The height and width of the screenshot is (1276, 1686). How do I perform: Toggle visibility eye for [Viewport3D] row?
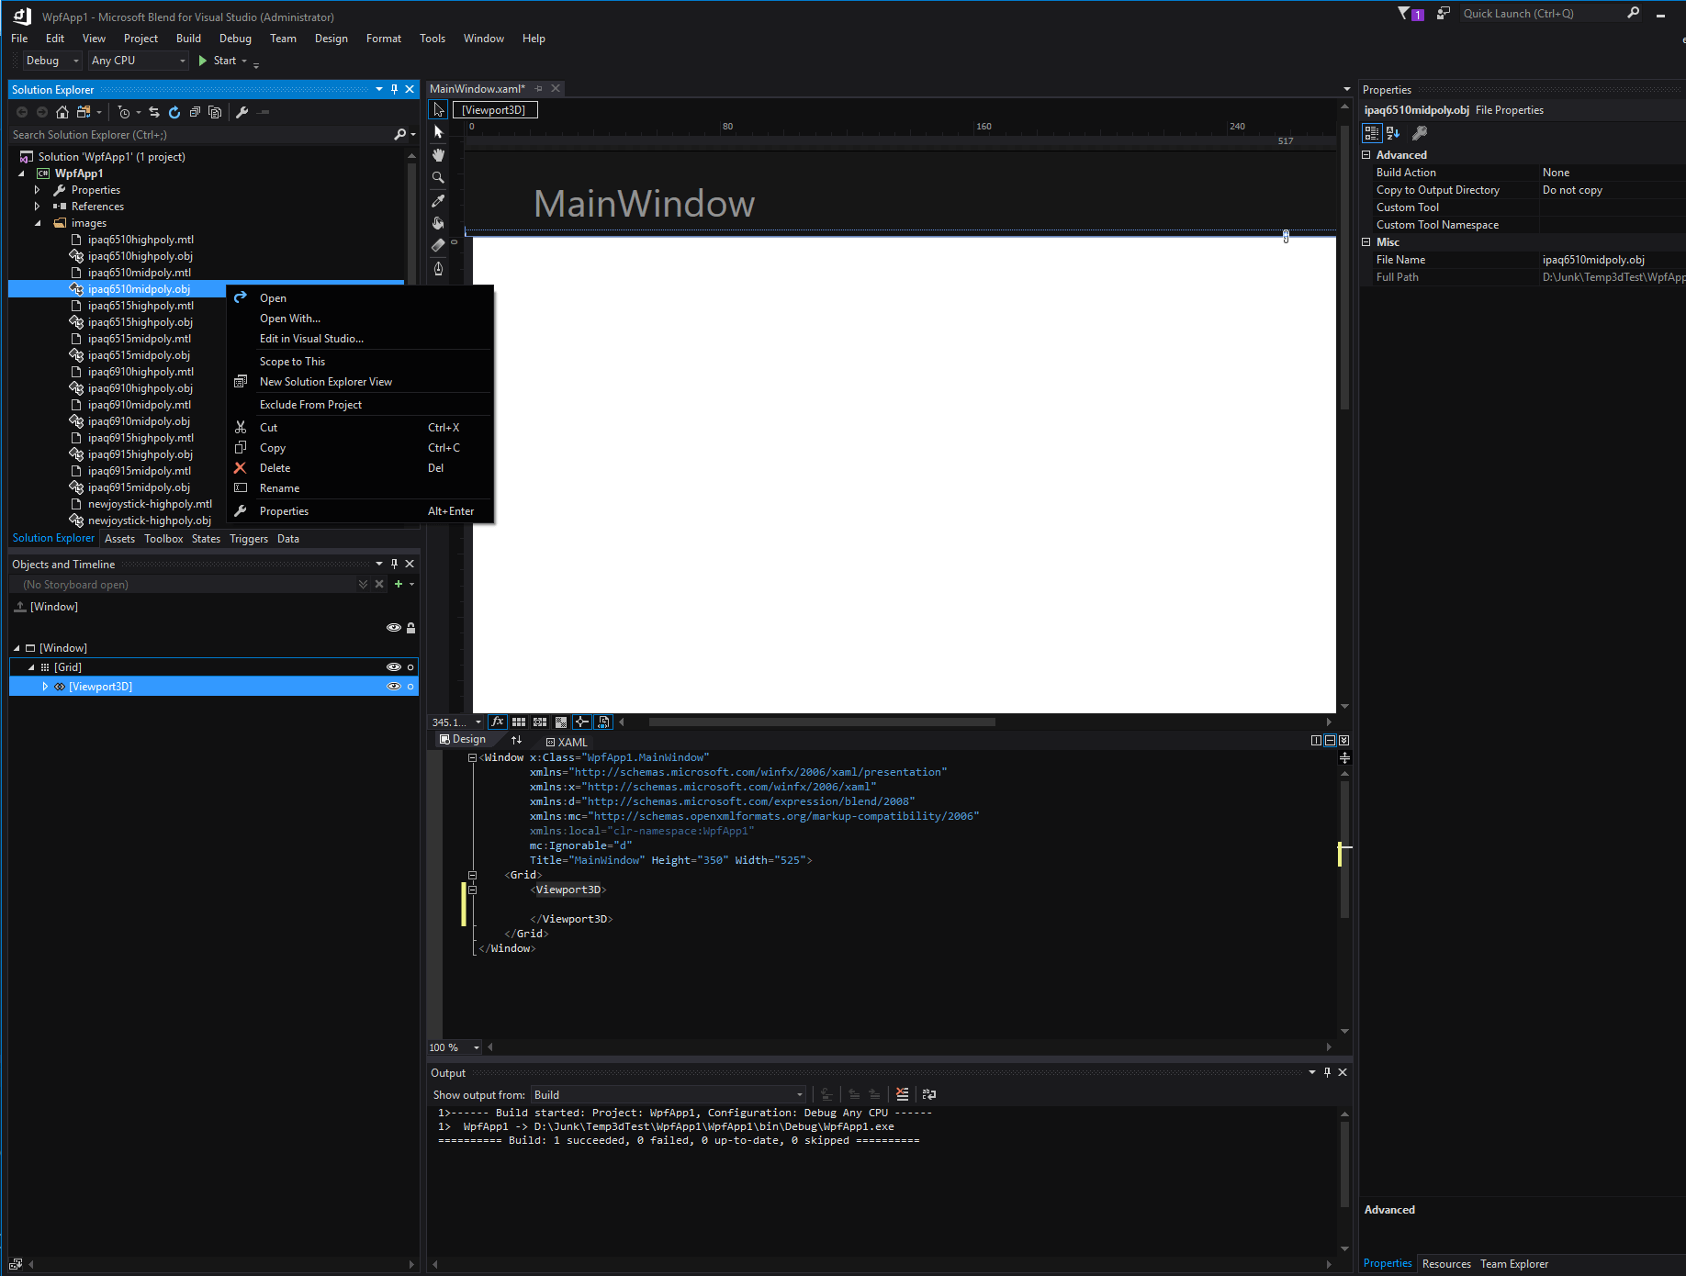pos(394,687)
